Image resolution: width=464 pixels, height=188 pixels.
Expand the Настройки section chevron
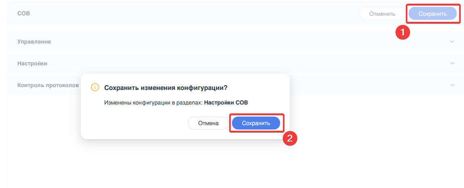pyautogui.click(x=452, y=63)
